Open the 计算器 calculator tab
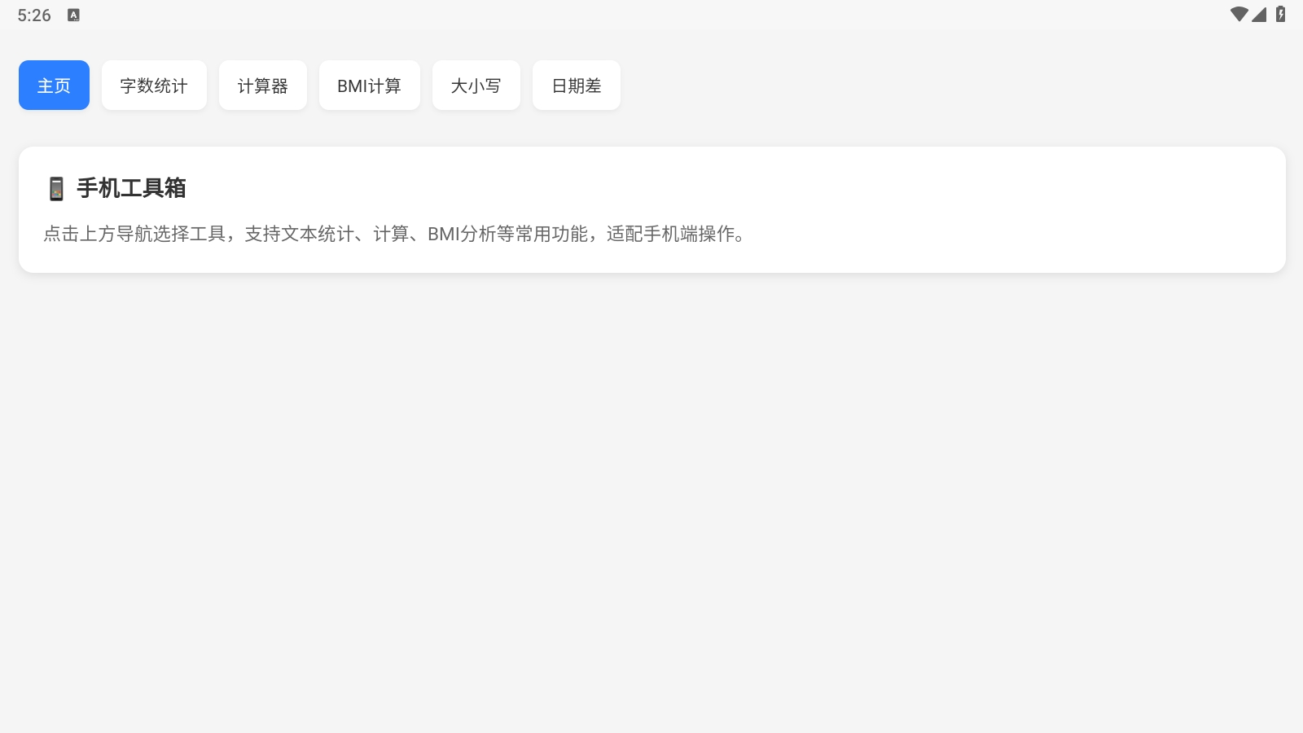This screenshot has height=733, width=1303. click(x=263, y=85)
